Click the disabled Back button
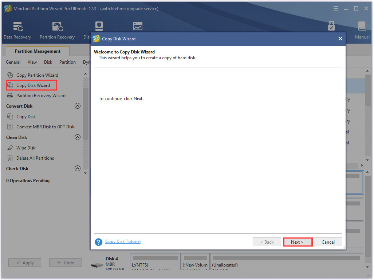 pos(267,242)
